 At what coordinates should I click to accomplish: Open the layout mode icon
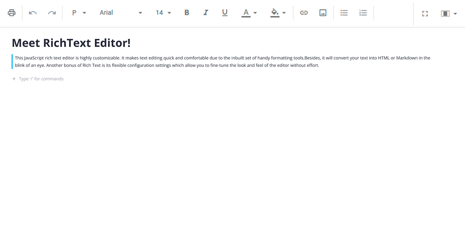point(445,14)
